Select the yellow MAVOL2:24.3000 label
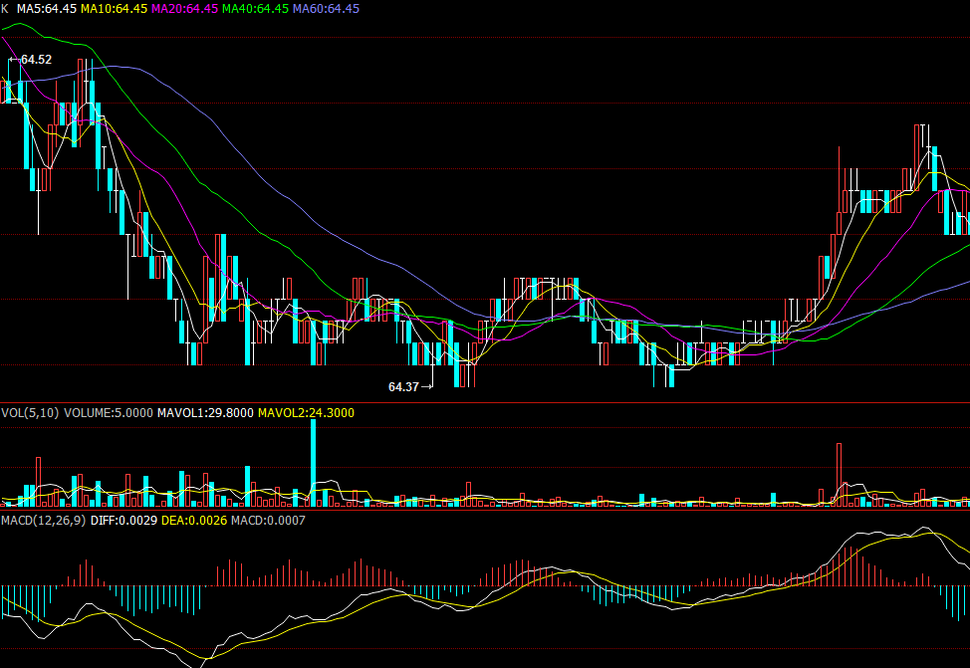Viewport: 970px width, 668px height. pos(306,412)
